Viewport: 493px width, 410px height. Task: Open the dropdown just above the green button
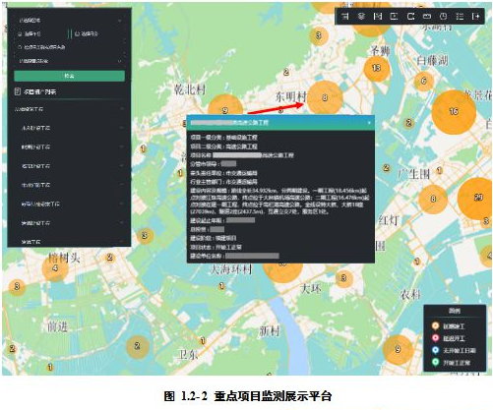70,61
